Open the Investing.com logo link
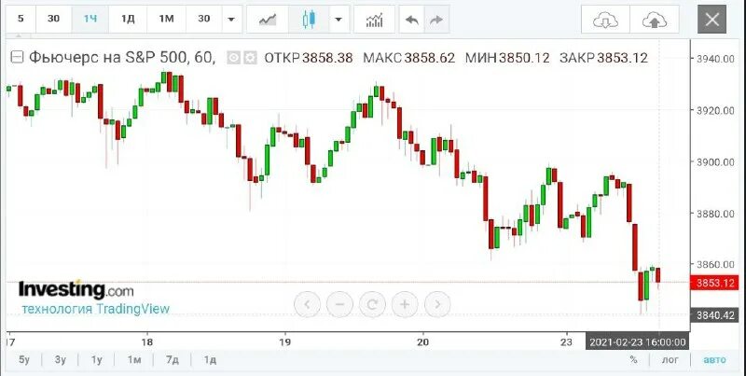This screenshot has width=746, height=376. click(x=76, y=289)
